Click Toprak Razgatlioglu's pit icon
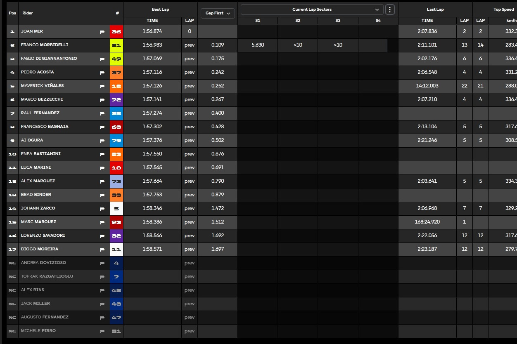This screenshot has height=344, width=517. (102, 276)
